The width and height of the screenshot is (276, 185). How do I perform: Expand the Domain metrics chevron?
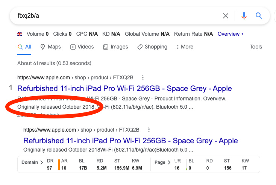(x=41, y=162)
